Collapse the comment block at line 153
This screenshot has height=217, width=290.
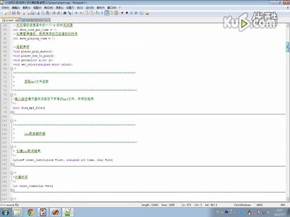click(x=11, y=147)
